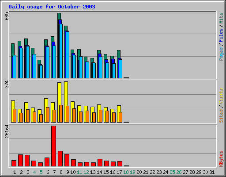
Task: Click green day 19 axis label
Action: 132,172
